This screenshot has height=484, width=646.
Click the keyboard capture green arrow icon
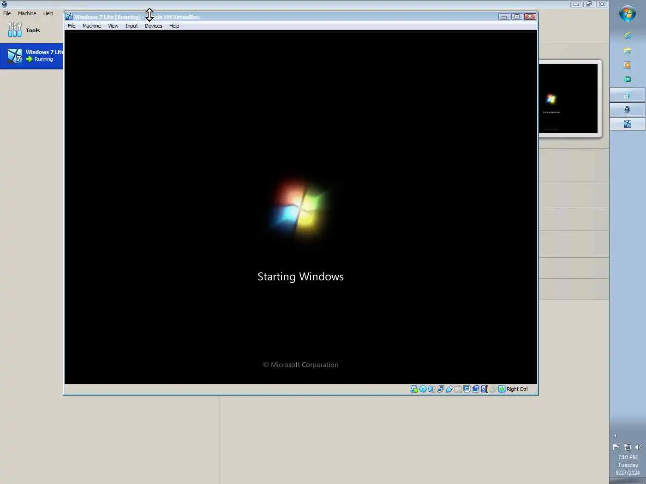tap(502, 389)
